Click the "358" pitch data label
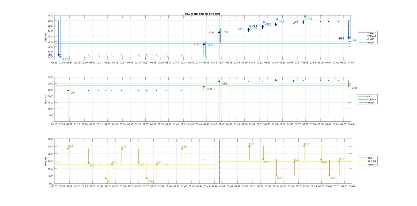This screenshot has height=206, width=417. (209, 89)
